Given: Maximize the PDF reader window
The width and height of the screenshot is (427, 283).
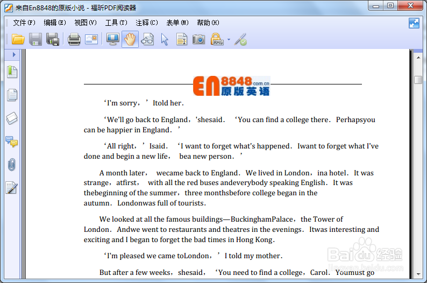Looking at the screenshot, I should pos(390,6).
